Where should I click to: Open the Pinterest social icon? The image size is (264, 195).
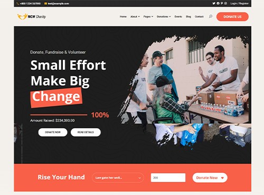coord(222,3)
